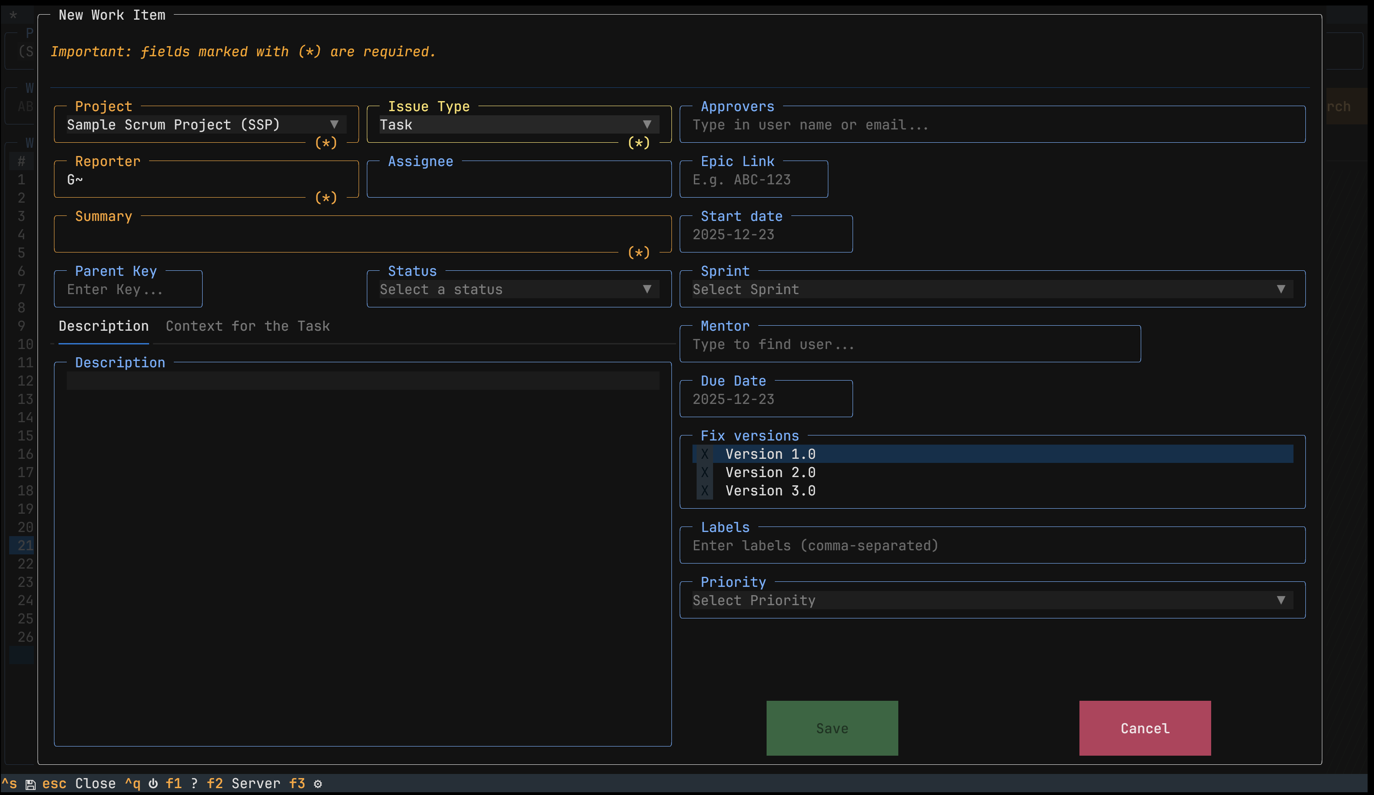Focus the Approvers input field
Screen dimensions: 1374x795
point(993,125)
